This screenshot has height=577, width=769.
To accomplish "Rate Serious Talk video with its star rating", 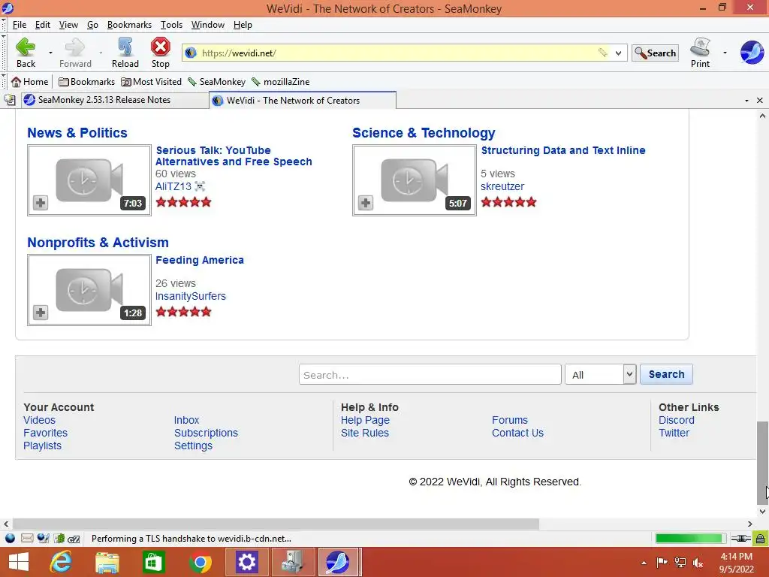I will tap(183, 201).
